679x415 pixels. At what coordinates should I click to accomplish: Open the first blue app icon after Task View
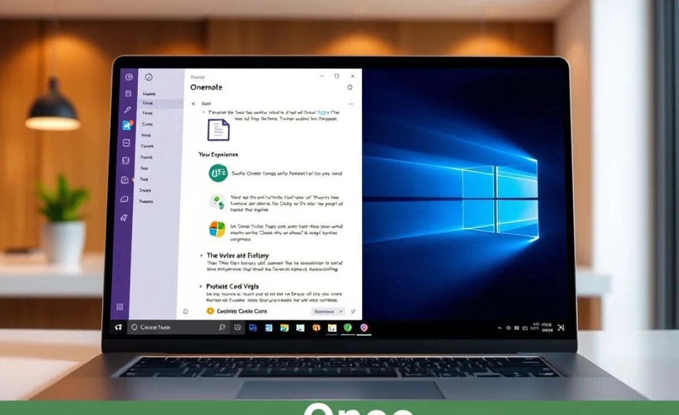click(x=253, y=328)
